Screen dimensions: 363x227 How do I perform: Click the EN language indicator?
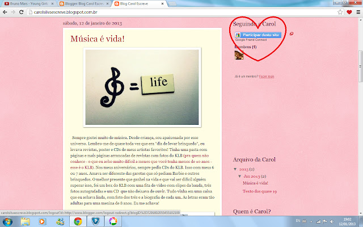298,221
